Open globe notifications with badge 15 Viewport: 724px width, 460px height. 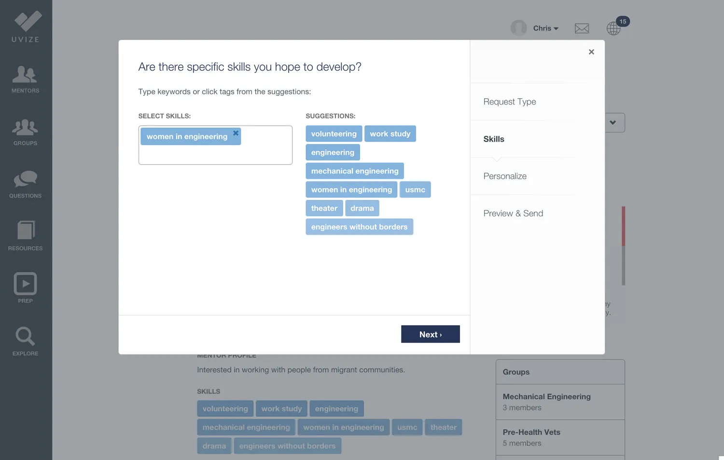[x=614, y=28]
